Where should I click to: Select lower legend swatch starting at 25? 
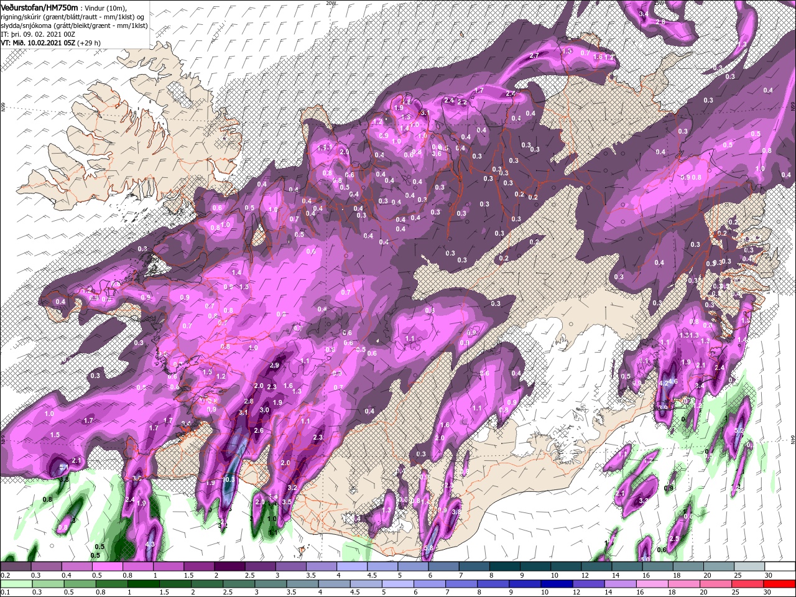coord(749,584)
